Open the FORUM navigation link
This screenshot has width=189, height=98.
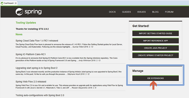(x=169, y=12)
